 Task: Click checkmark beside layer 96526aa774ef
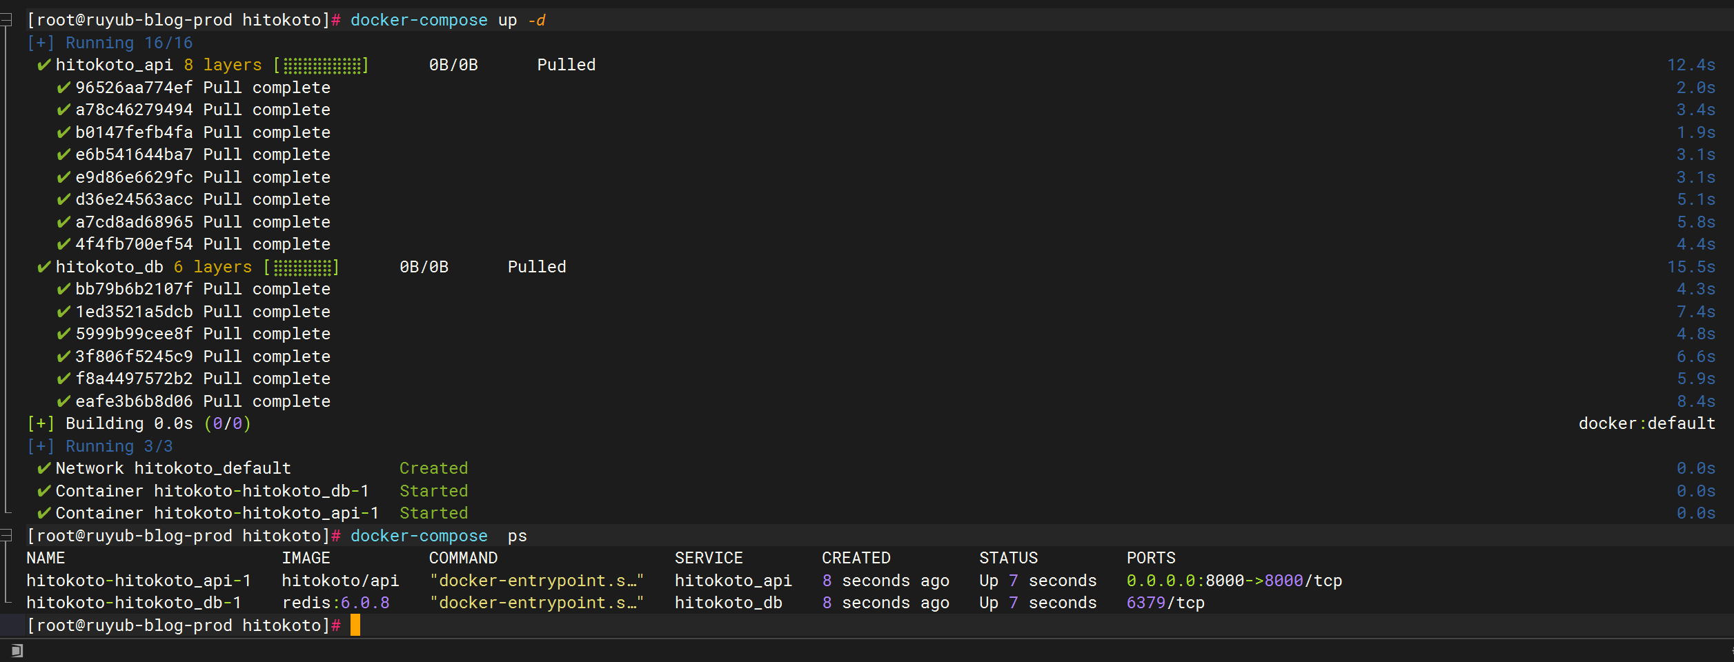63,88
